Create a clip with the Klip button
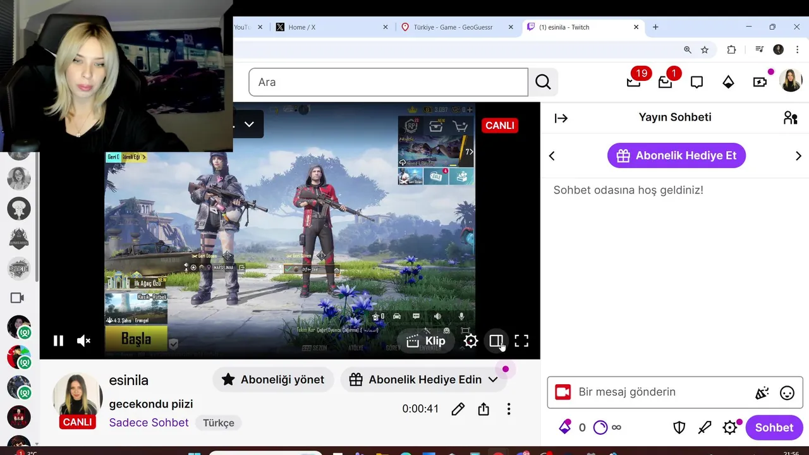Screen dimensions: 809x455 426,341
